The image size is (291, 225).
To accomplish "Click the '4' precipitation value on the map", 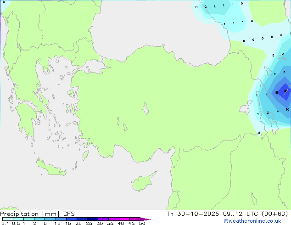I will pos(277,111).
